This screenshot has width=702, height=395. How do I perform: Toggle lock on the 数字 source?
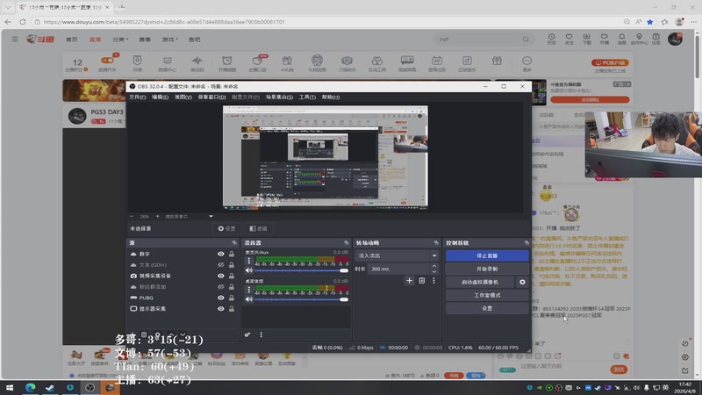[x=232, y=254]
